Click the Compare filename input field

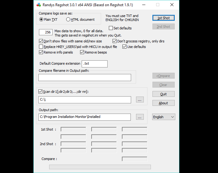[85, 77]
